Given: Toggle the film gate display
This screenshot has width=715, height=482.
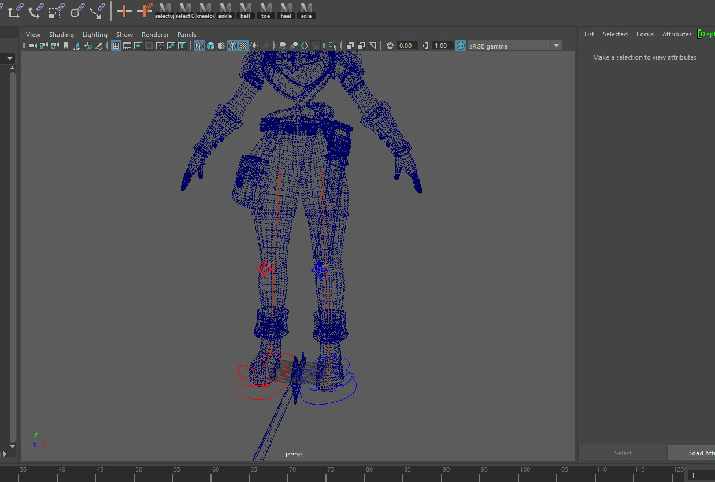Looking at the screenshot, I should tap(127, 45).
